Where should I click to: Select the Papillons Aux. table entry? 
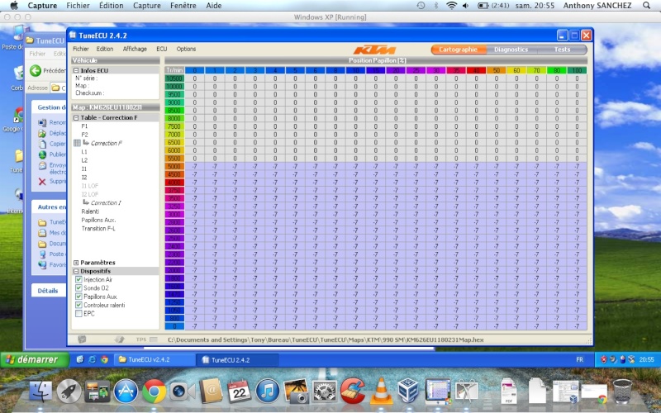[98, 220]
